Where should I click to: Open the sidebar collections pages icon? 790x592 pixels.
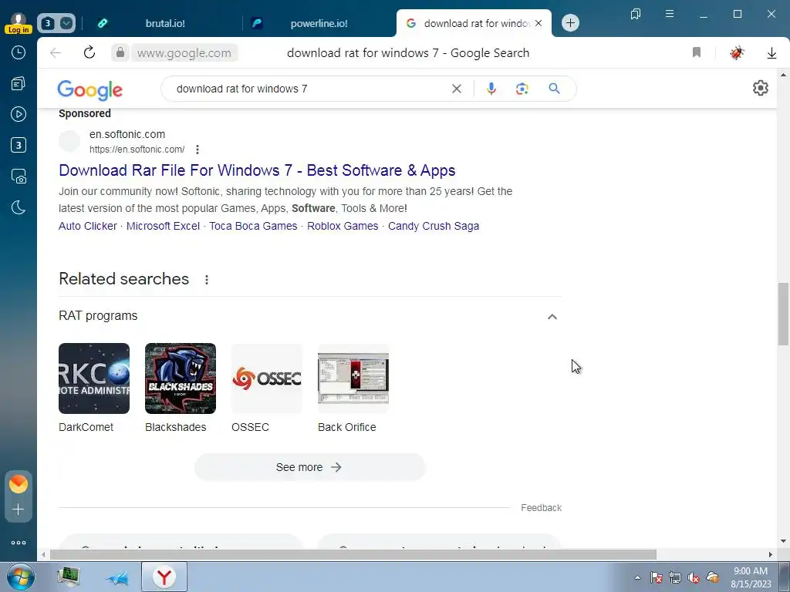(x=19, y=83)
